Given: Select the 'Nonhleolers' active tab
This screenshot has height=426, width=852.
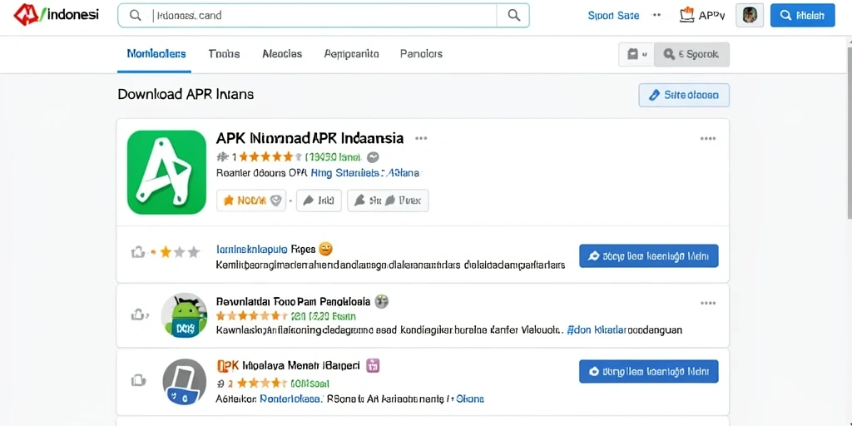Looking at the screenshot, I should [156, 54].
